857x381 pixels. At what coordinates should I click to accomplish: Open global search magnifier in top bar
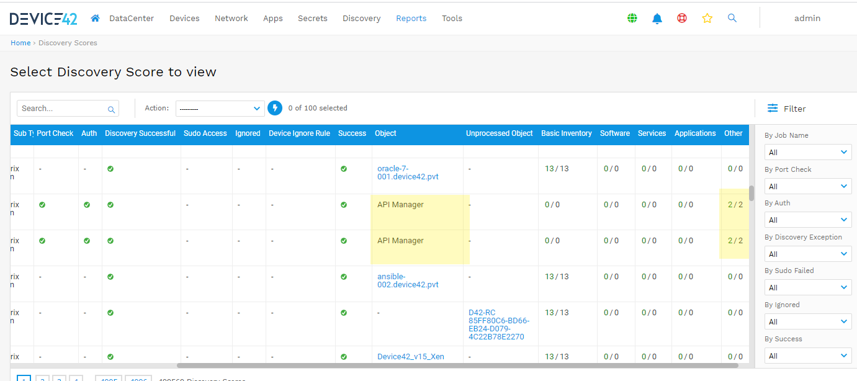click(x=732, y=18)
